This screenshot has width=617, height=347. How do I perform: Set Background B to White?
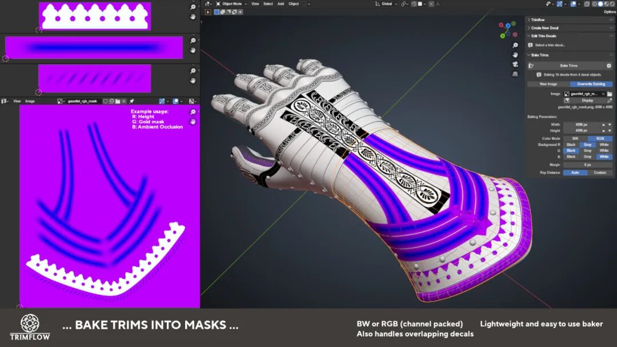(x=604, y=157)
